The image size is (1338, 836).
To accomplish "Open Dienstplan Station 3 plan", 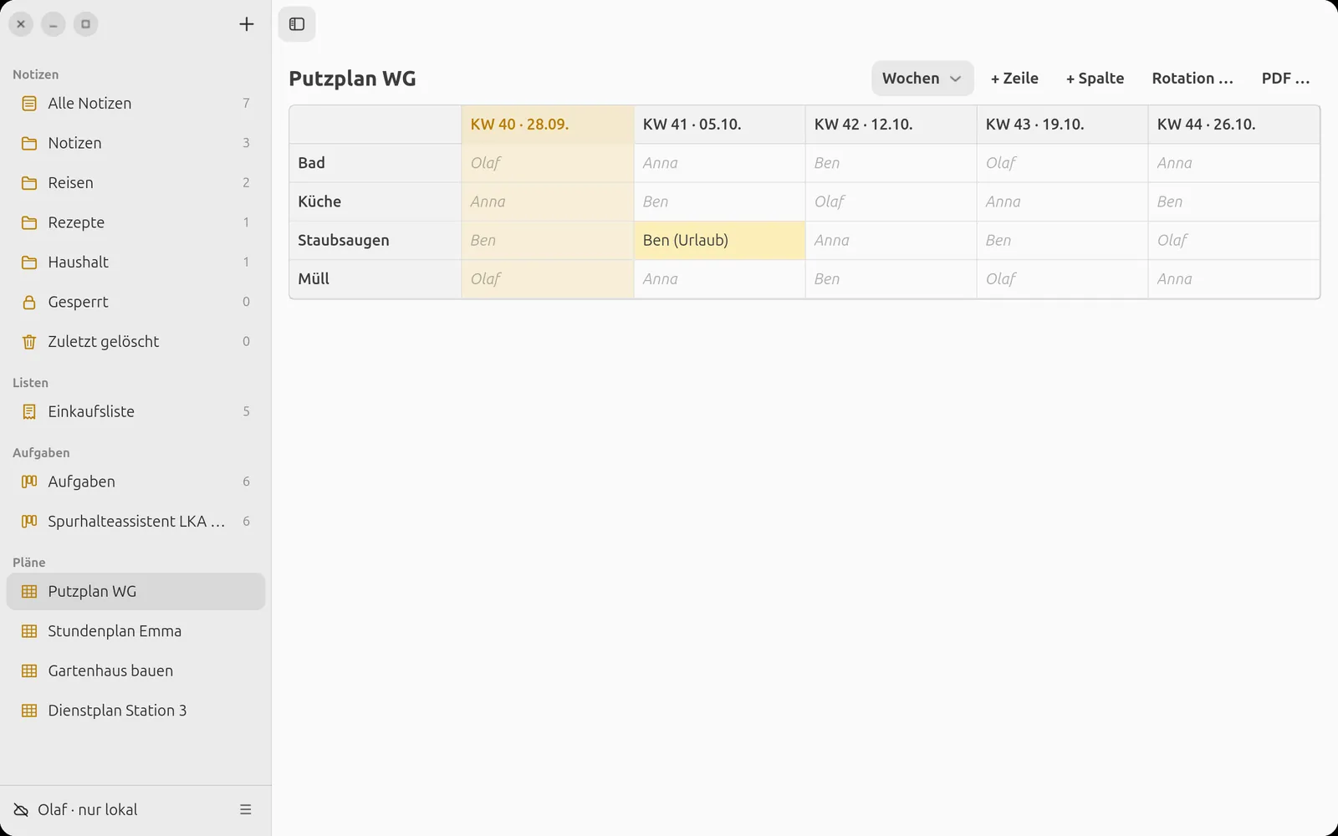I will (135, 711).
